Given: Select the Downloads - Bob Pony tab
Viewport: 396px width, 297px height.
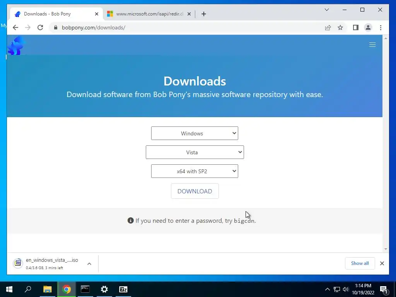Looking at the screenshot, I should [56, 14].
